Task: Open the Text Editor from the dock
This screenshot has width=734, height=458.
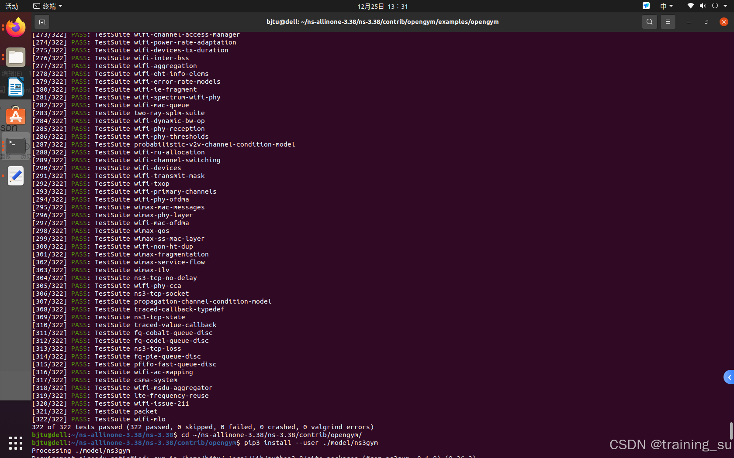Action: pos(15,176)
